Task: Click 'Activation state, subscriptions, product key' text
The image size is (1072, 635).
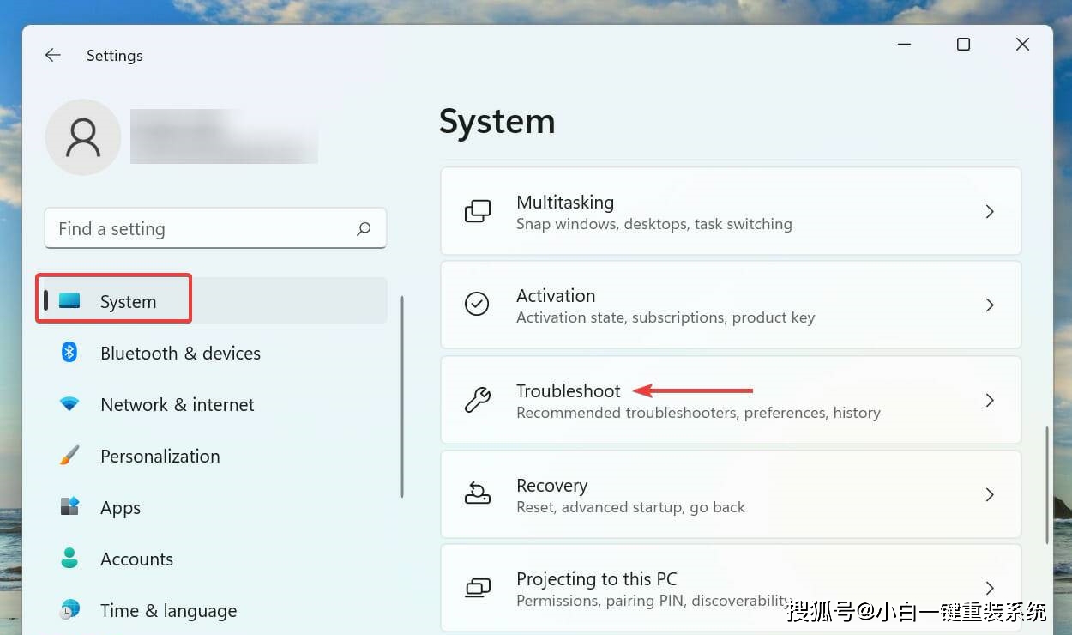Action: pyautogui.click(x=665, y=317)
